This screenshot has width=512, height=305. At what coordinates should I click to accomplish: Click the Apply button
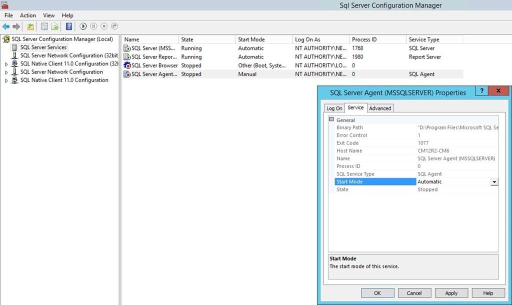(451, 293)
